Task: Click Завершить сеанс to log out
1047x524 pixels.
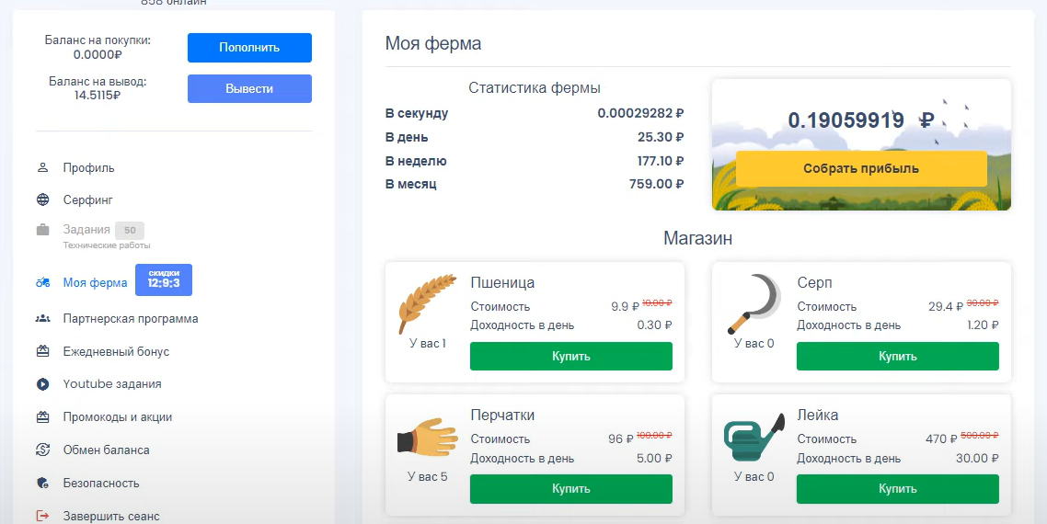Action: click(x=110, y=516)
